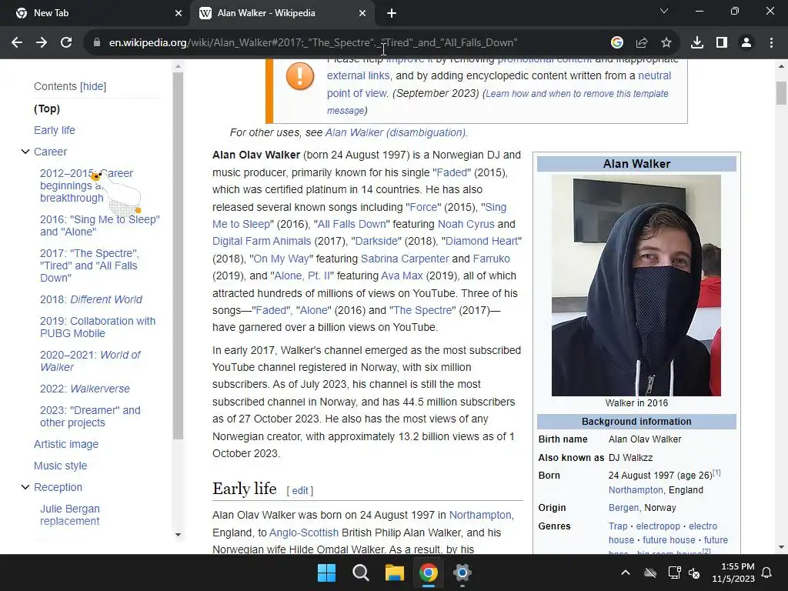788x591 pixels.
Task: Switch to Alan Walker - Wikipedia tab
Action: 282,13
